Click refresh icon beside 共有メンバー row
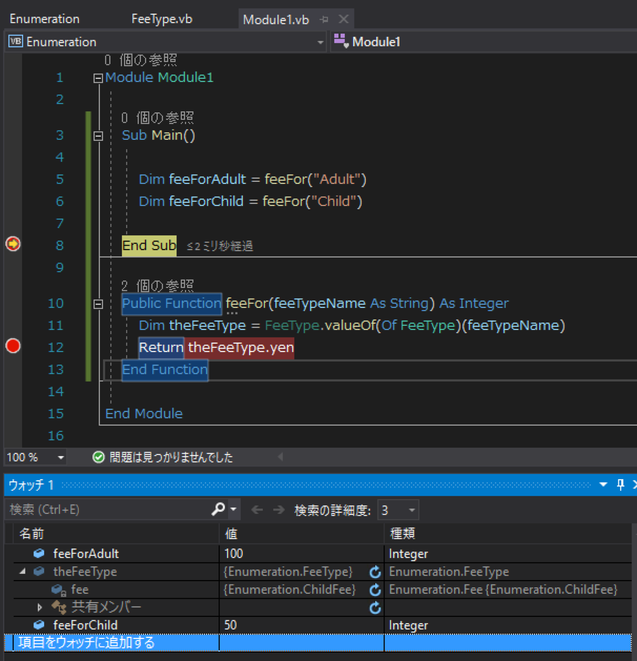Image resolution: width=637 pixels, height=661 pixels. (x=375, y=608)
